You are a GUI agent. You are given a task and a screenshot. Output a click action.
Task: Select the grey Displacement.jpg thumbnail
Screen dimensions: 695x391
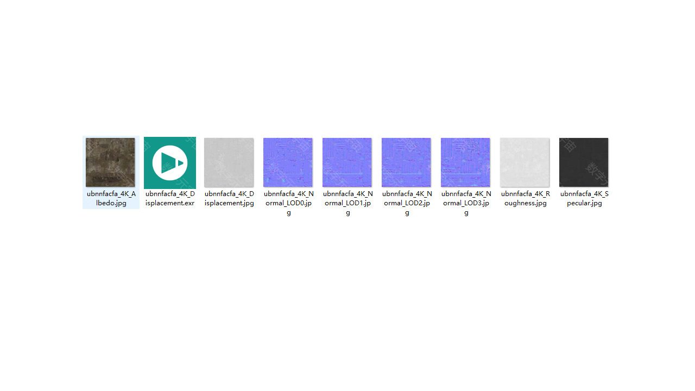[229, 162]
